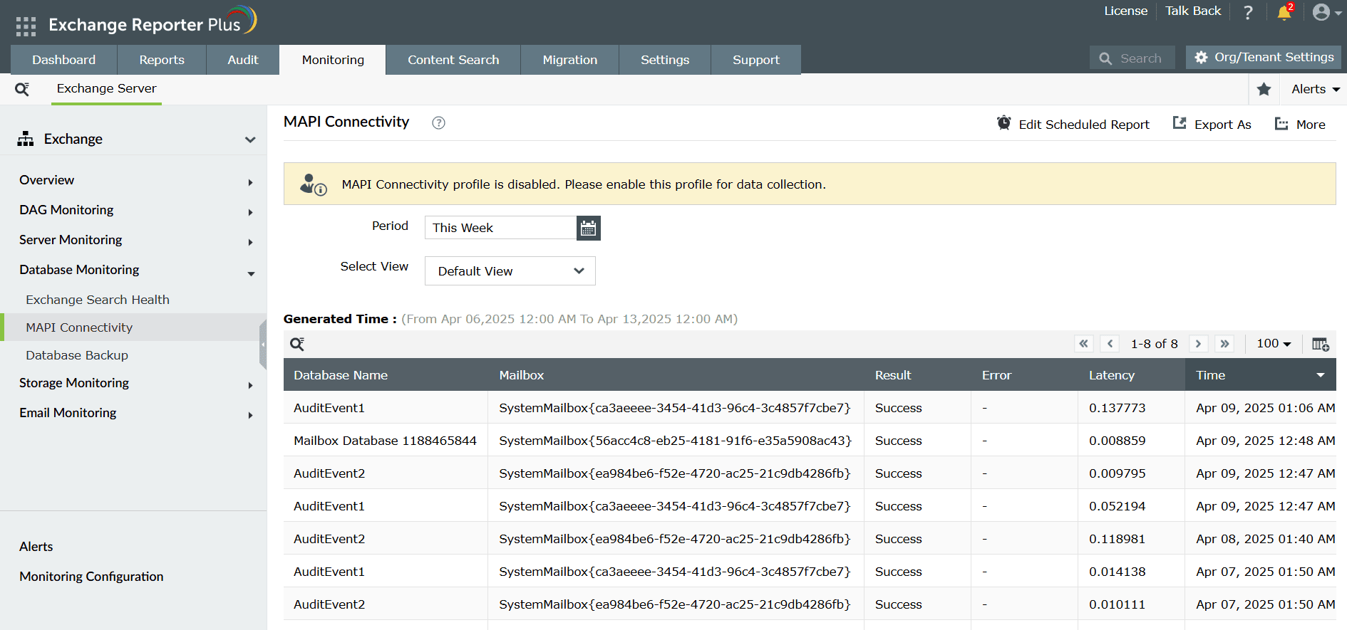Click the MAPI Connectivity help info icon

pyautogui.click(x=438, y=122)
